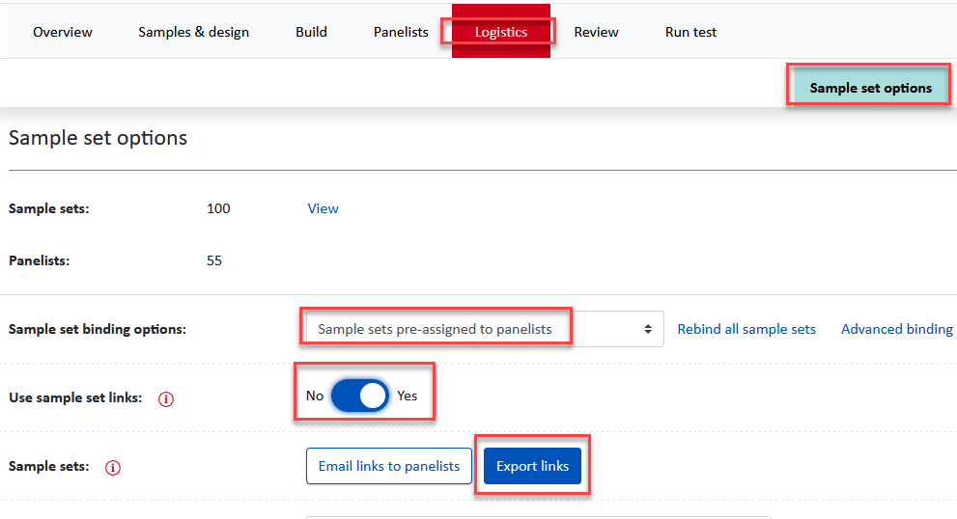Click the Export links button
Viewport: 957px width, 519px height.
point(532,466)
